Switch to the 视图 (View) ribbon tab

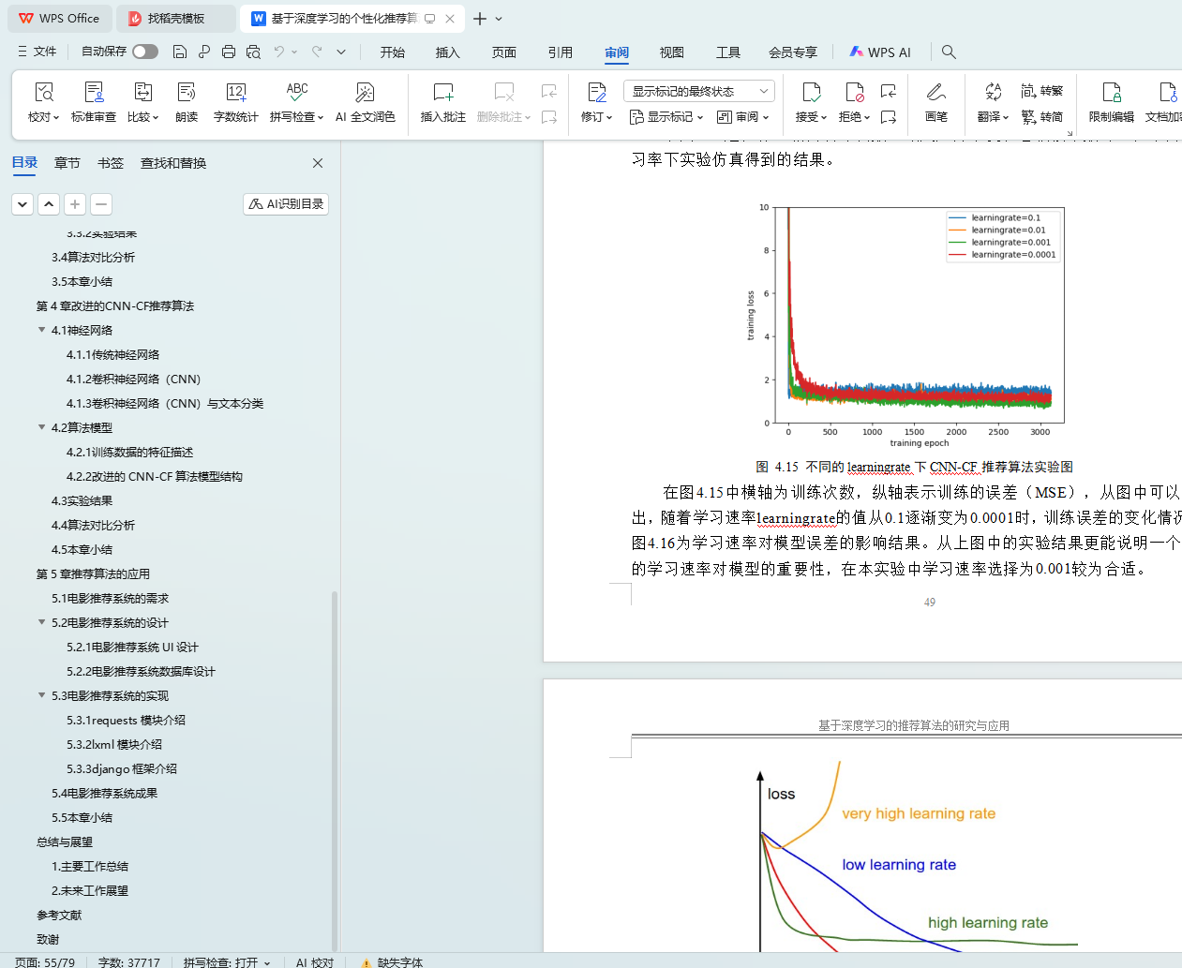pyautogui.click(x=671, y=52)
